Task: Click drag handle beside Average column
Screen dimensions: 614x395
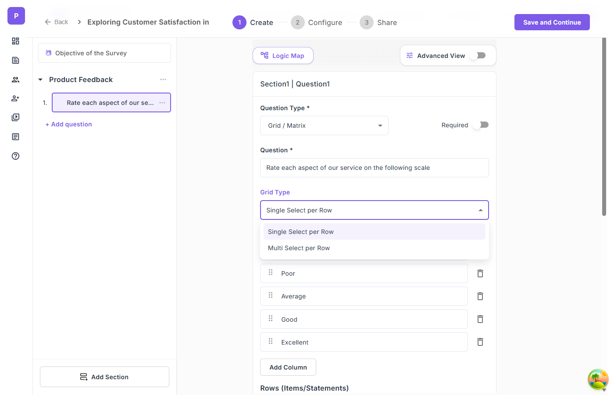Action: (271, 295)
